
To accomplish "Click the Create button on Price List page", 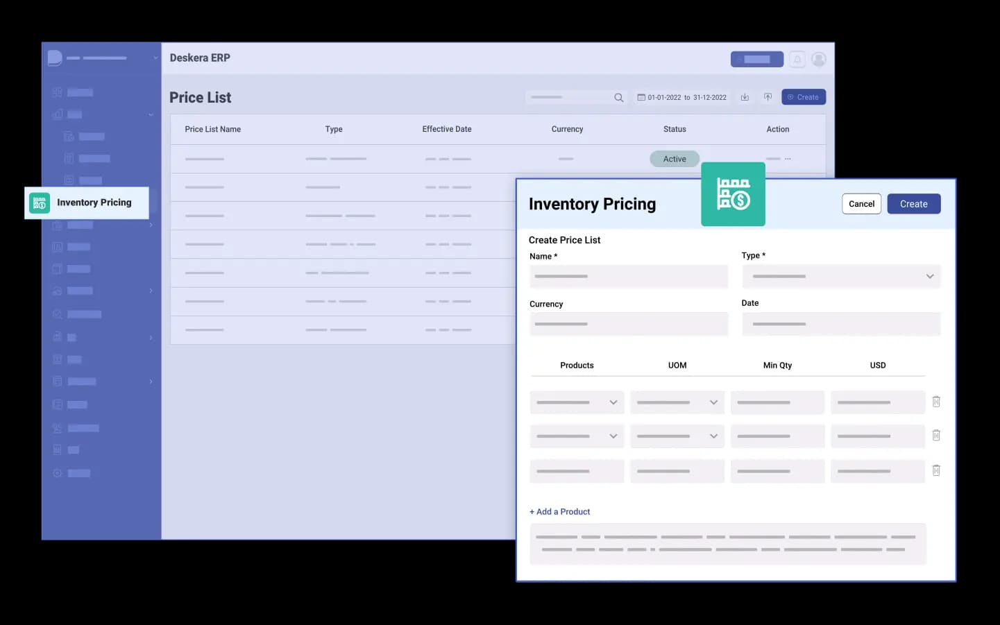I will click(804, 97).
